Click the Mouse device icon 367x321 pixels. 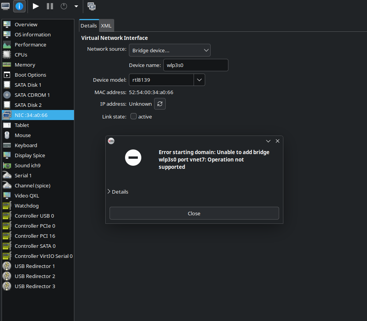[x=7, y=135]
